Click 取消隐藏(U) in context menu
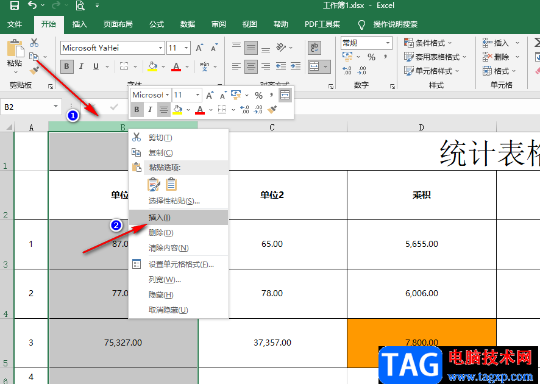540x384 pixels. click(179, 310)
